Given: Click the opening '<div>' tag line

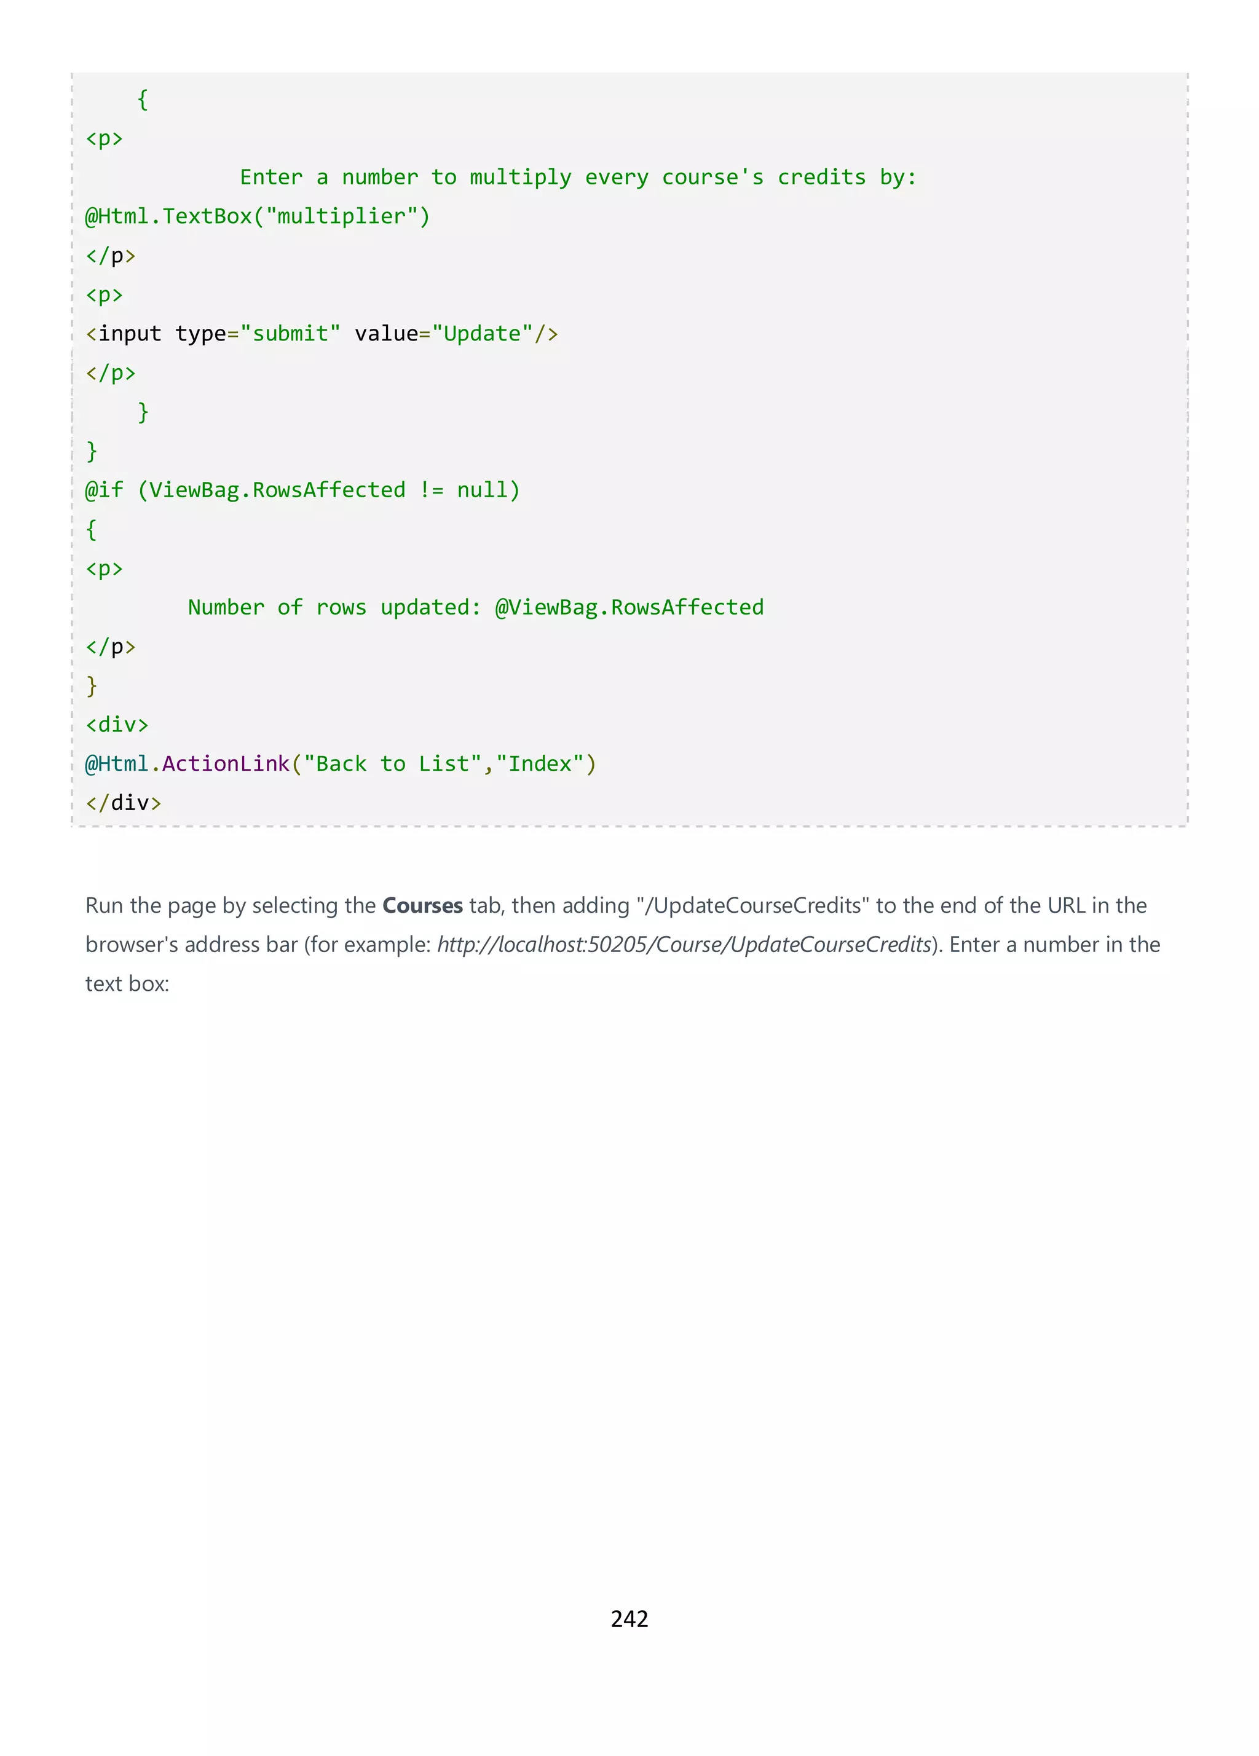Looking at the screenshot, I should (x=117, y=725).
